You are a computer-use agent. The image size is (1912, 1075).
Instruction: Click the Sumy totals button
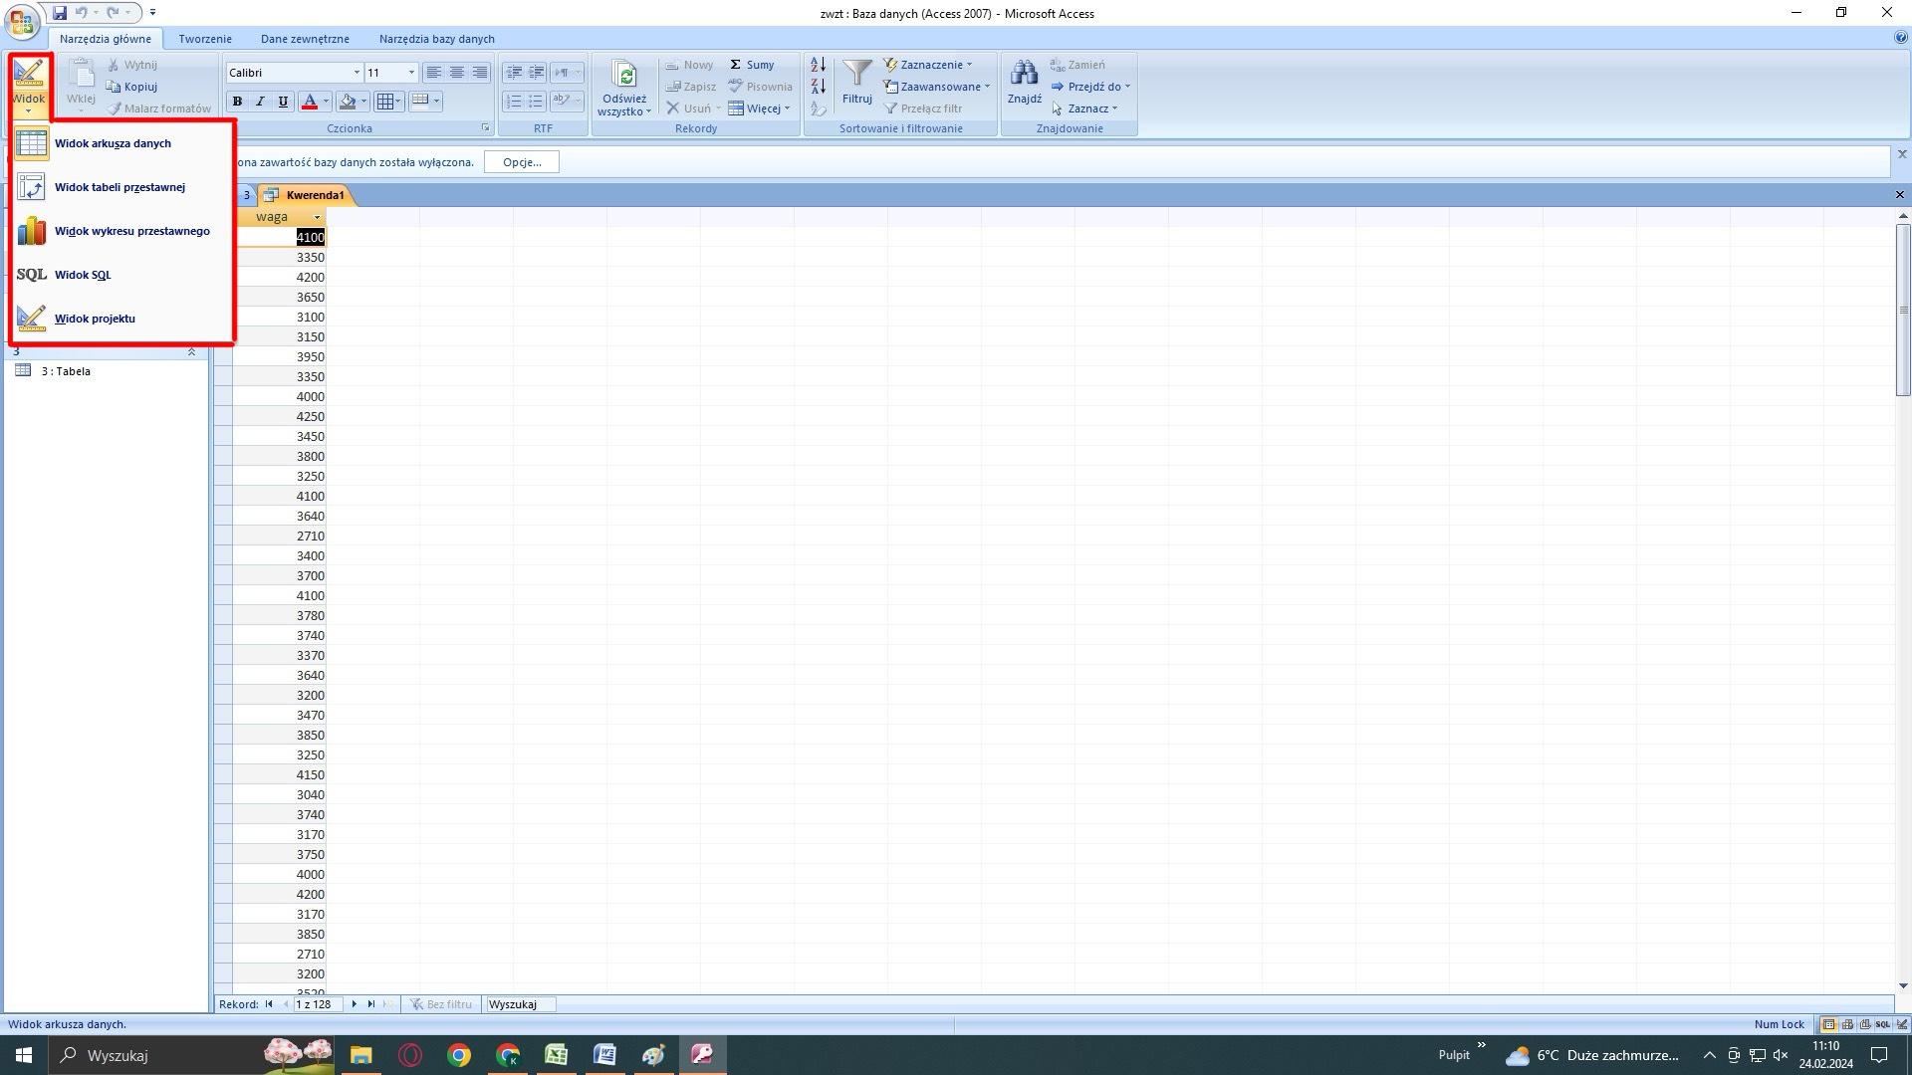click(x=752, y=65)
